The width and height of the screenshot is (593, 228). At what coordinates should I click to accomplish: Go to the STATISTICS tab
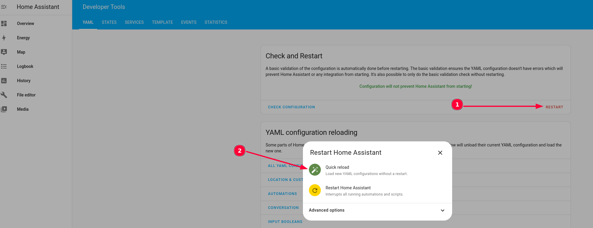point(216,22)
